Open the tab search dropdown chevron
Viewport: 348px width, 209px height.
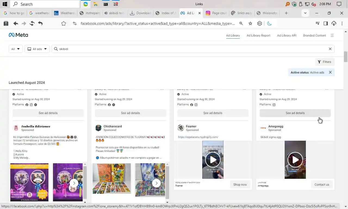(x=305, y=13)
